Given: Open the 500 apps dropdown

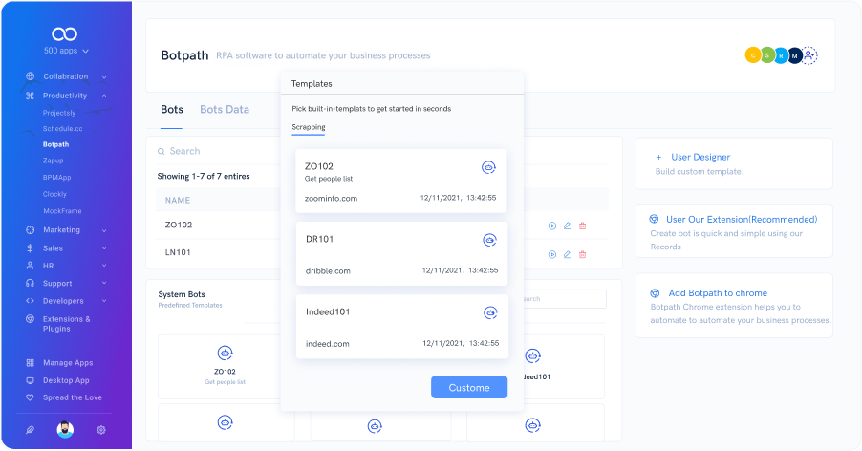Looking at the screenshot, I should tap(66, 51).
